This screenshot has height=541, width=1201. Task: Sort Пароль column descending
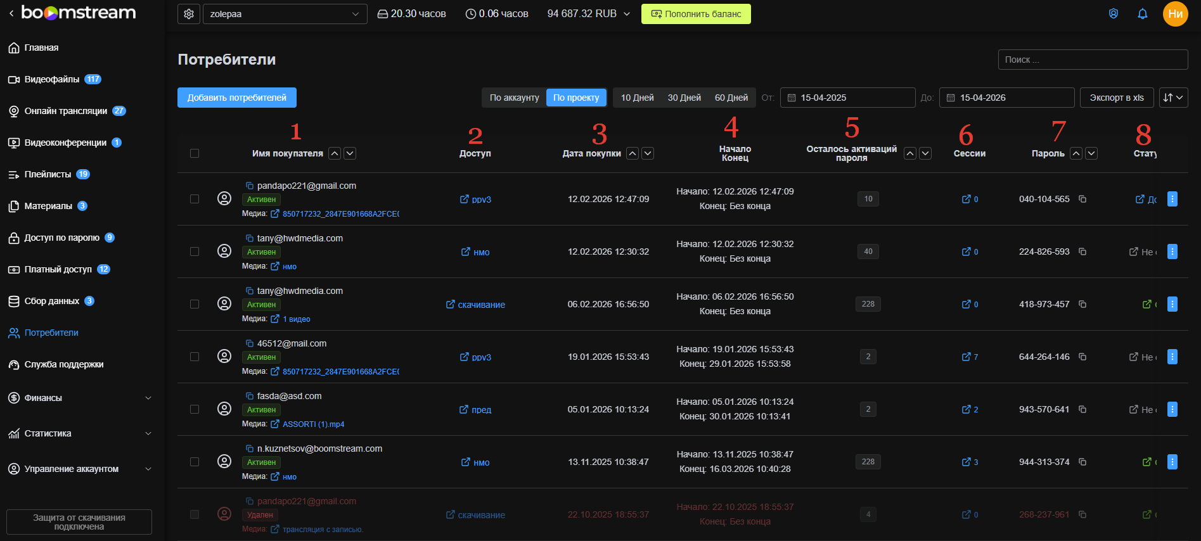(x=1091, y=153)
